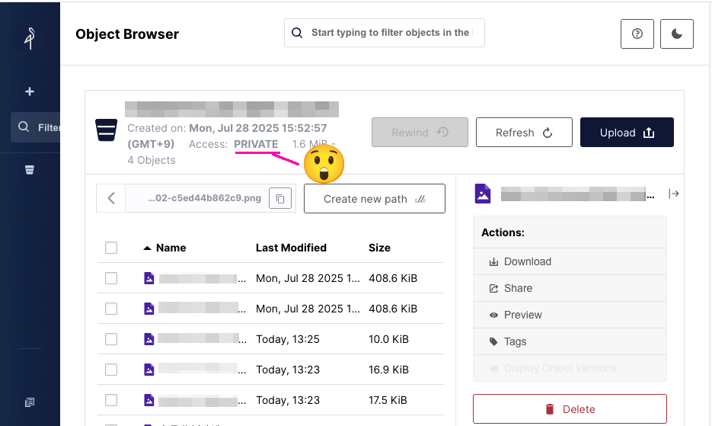This screenshot has width=712, height=426.
Task: Click the MinIO bird logo
Action: (30, 38)
